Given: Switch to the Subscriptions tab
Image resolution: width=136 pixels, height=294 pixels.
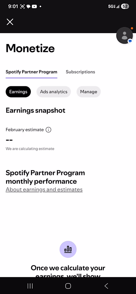Looking at the screenshot, I should [x=80, y=72].
